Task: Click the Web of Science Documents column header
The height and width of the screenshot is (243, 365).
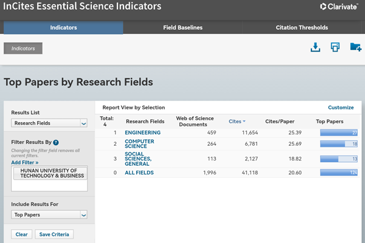Action: coord(195,122)
